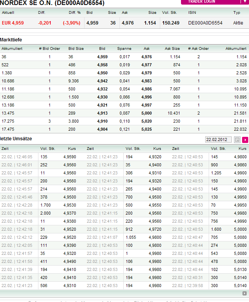This screenshot has width=249, height=302.
Task: Click the red EUR 4,959 current price
Action: pyautogui.click(x=13, y=23)
